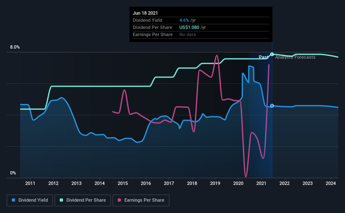Click the Past label on the chart

point(263,57)
